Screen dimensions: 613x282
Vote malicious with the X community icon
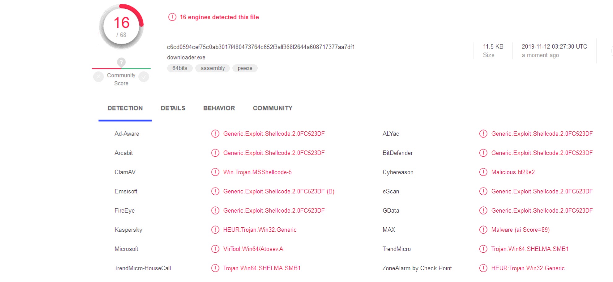point(98,77)
